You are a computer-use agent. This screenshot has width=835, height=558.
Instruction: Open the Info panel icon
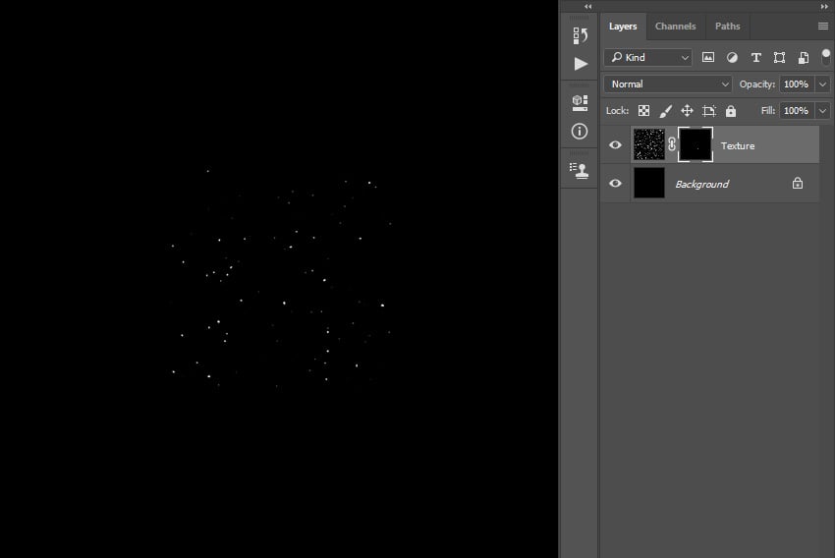click(x=580, y=131)
